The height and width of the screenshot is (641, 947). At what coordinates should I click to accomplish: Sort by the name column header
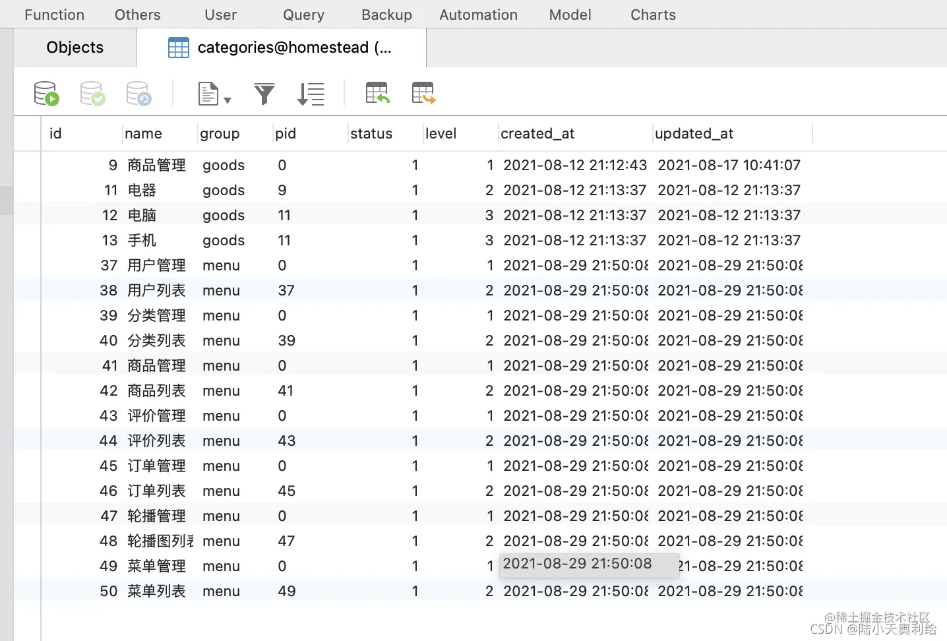pyautogui.click(x=160, y=133)
